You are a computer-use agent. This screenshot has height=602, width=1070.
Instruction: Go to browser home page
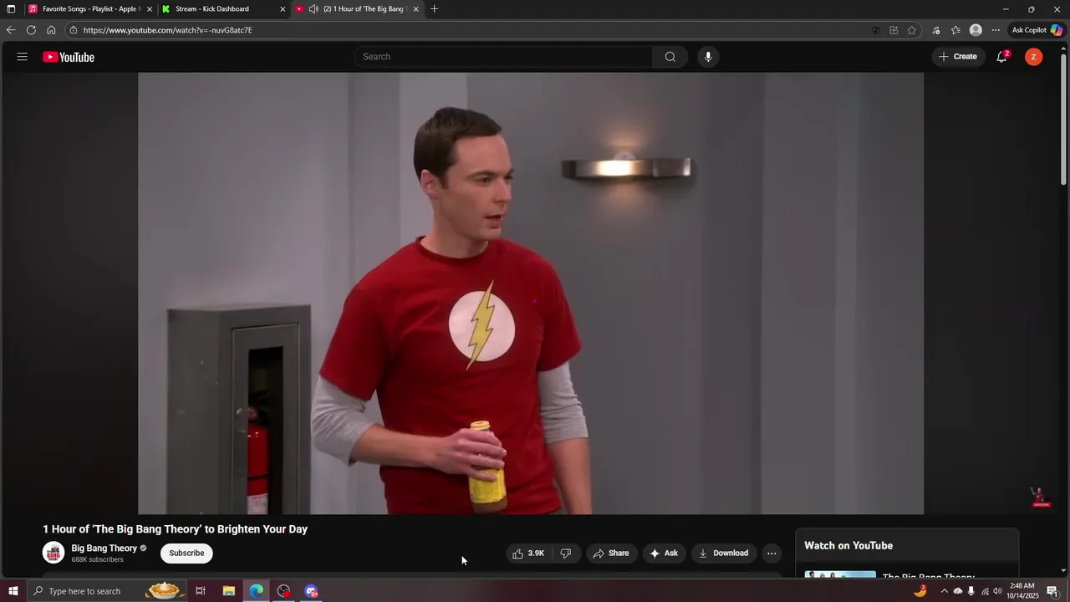click(x=51, y=30)
